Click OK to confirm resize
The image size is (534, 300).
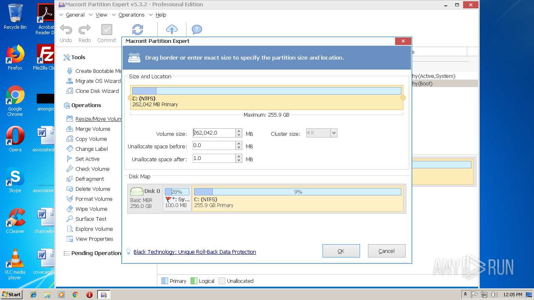tap(341, 251)
